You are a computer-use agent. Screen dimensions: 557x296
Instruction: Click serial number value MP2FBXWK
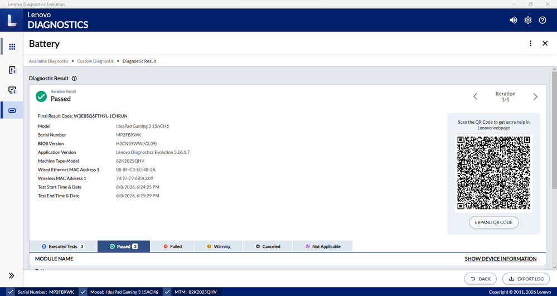pyautogui.click(x=129, y=135)
